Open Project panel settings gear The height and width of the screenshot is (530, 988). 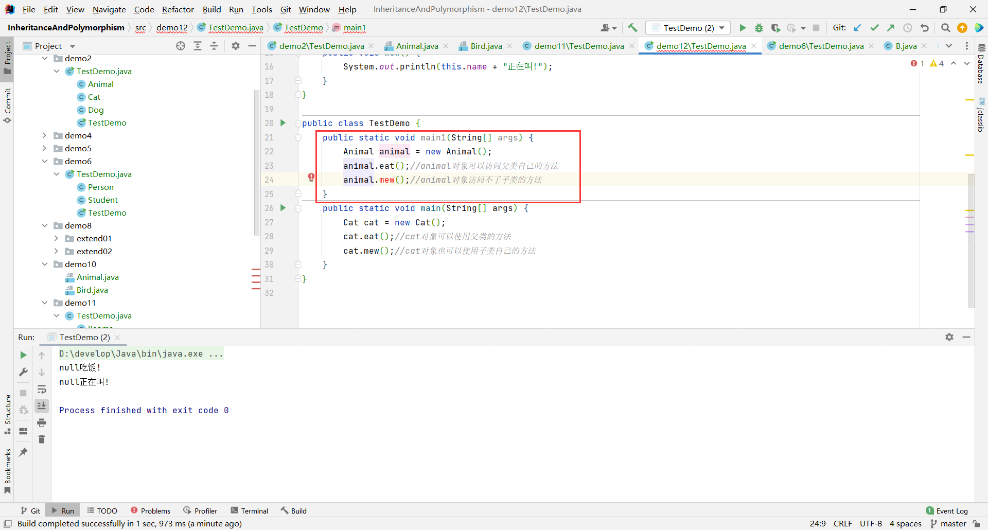point(236,46)
